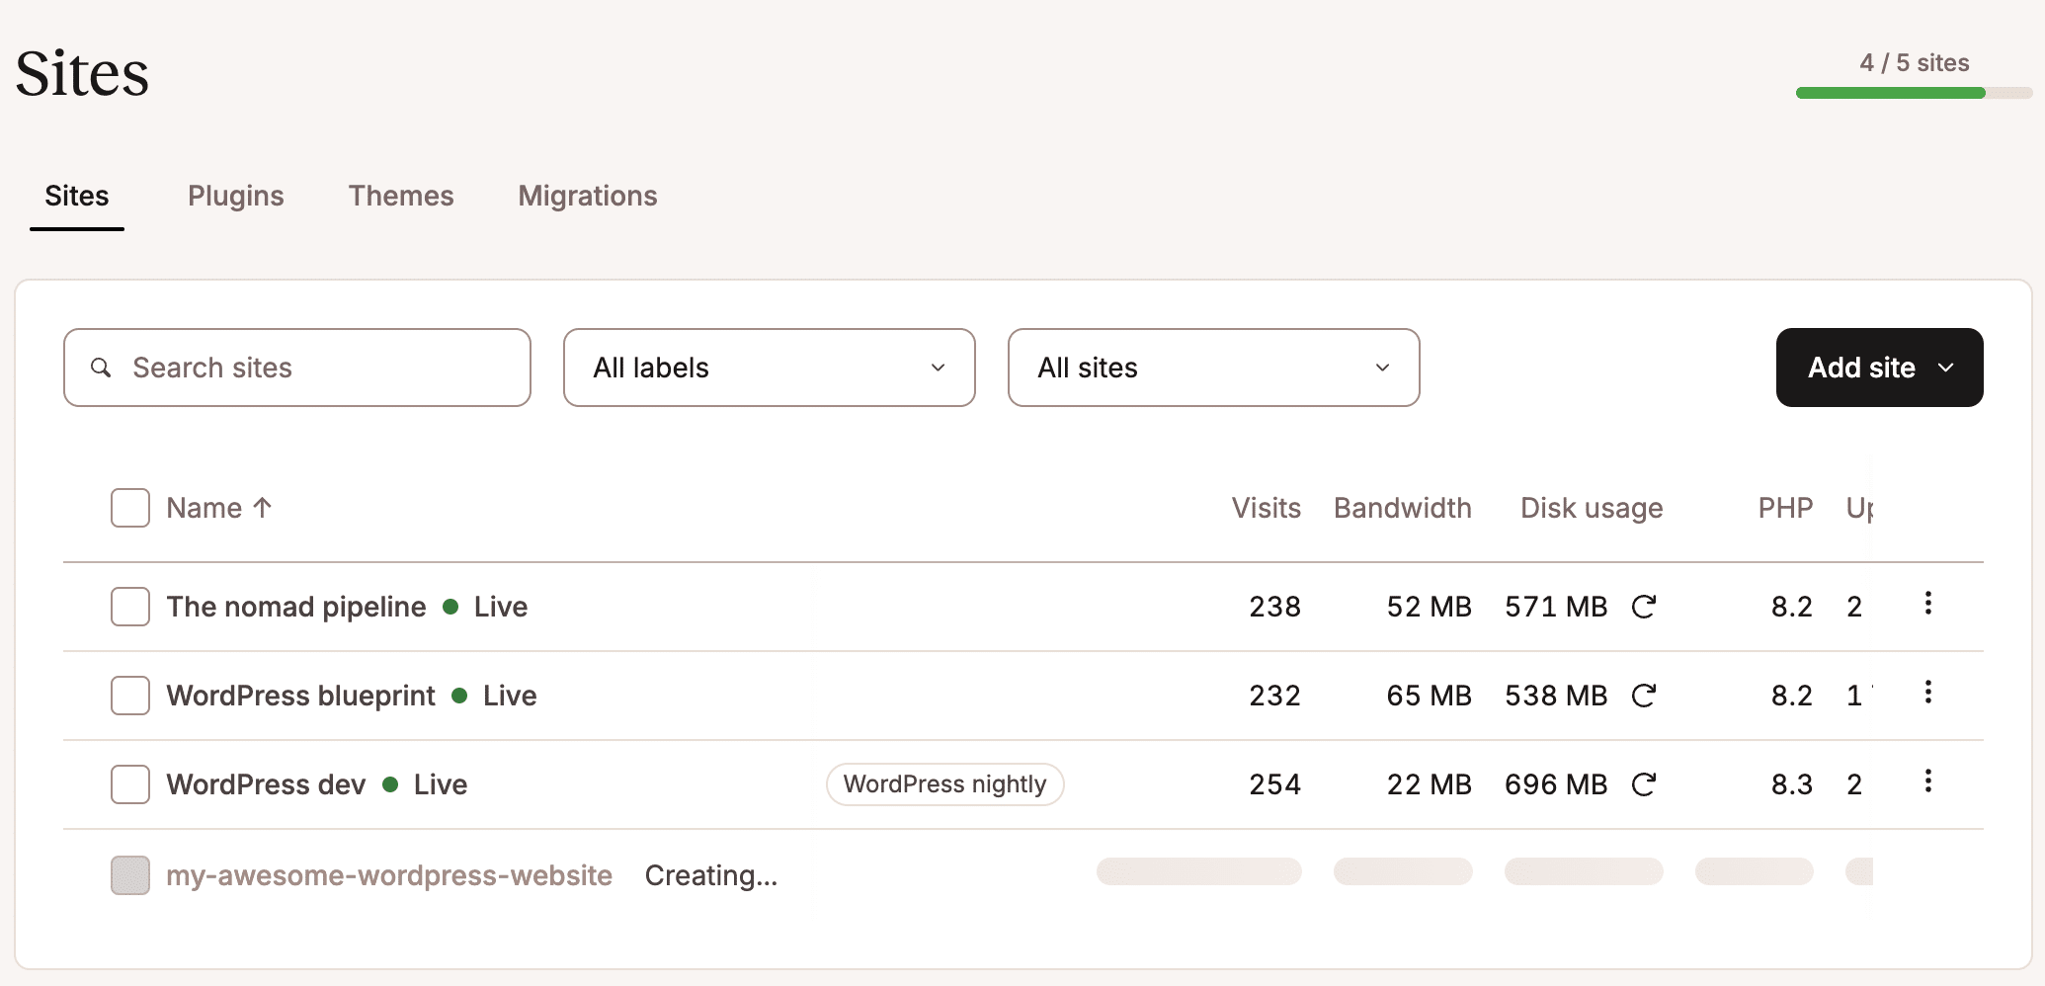The image size is (2045, 986).
Task: Sort by the Disk usage column header
Action: [x=1592, y=508]
